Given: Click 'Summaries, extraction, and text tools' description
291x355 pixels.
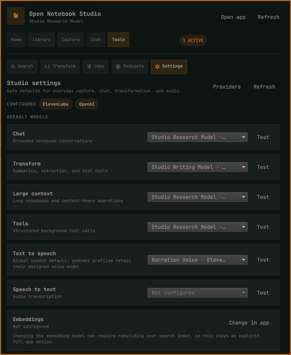Looking at the screenshot, I should pos(60,171).
